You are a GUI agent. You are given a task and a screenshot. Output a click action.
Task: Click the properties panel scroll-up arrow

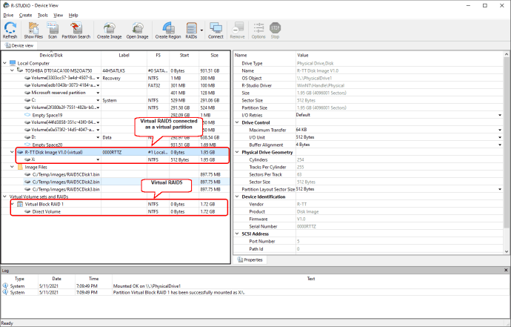click(507, 54)
